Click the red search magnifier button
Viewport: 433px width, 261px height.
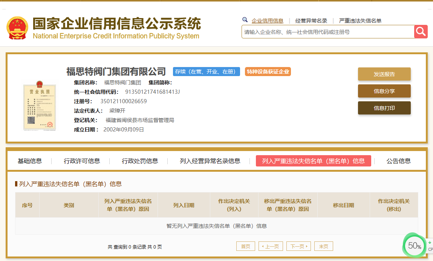point(421,32)
